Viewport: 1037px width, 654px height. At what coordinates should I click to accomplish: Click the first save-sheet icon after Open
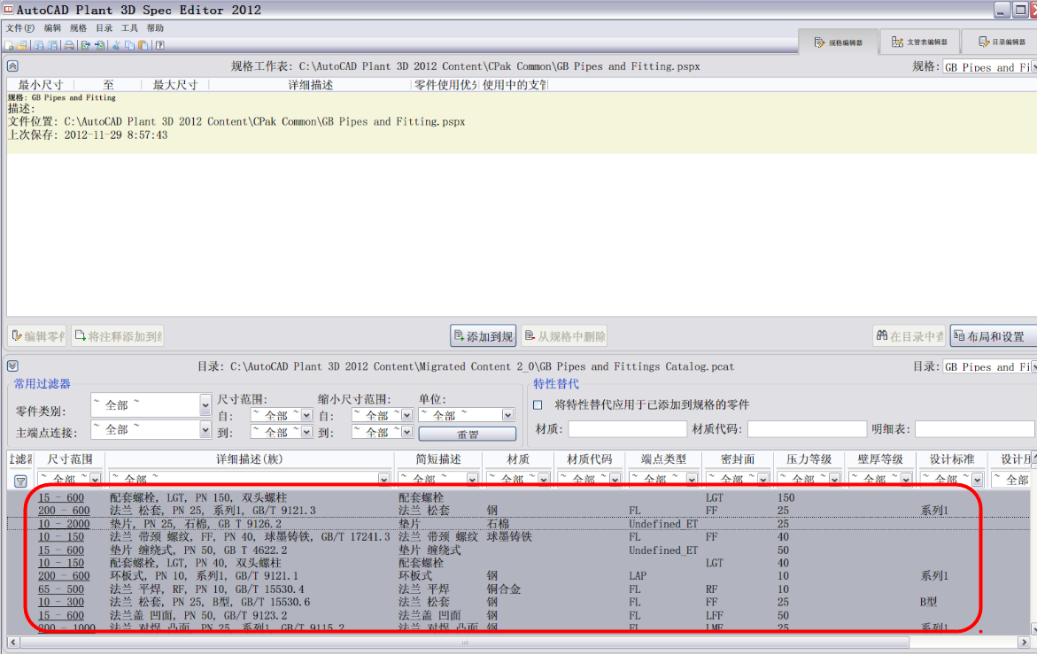click(x=38, y=45)
